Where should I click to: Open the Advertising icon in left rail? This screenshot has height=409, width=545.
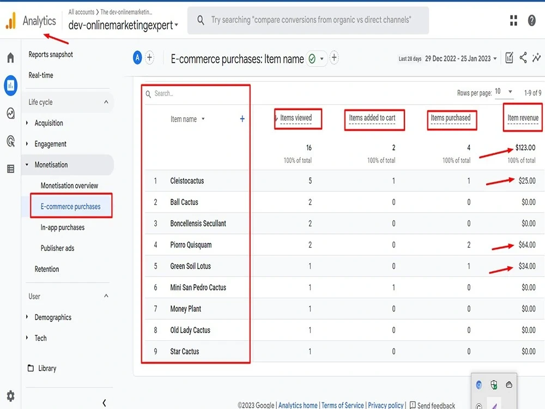pyautogui.click(x=11, y=141)
